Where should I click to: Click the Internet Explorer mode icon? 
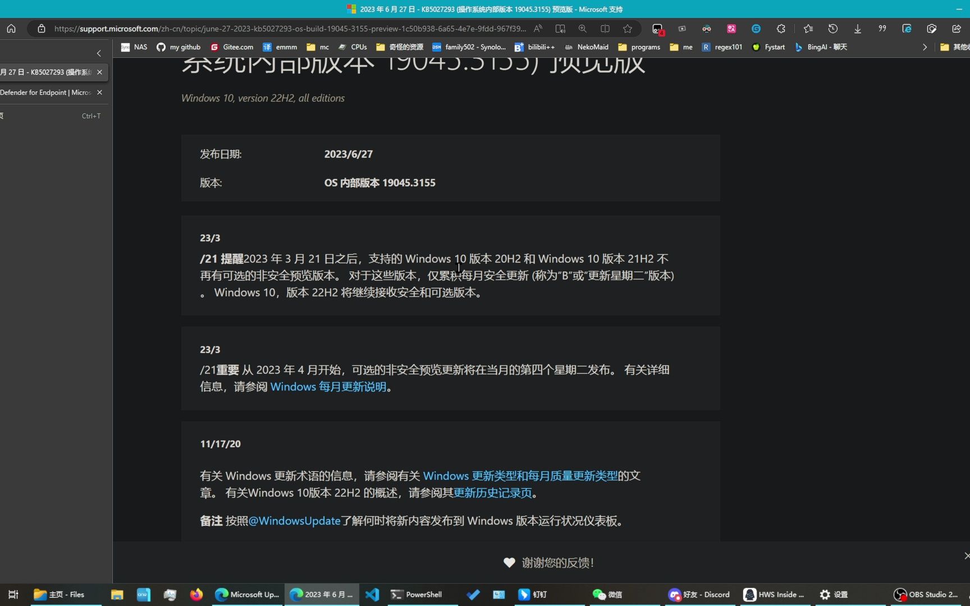click(x=907, y=29)
